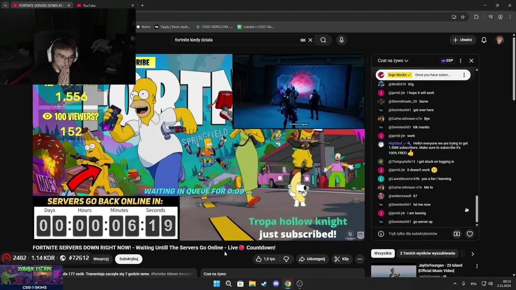Open the Chrome extensions puzzle icon
The width and height of the screenshot is (516, 290).
pos(476,17)
